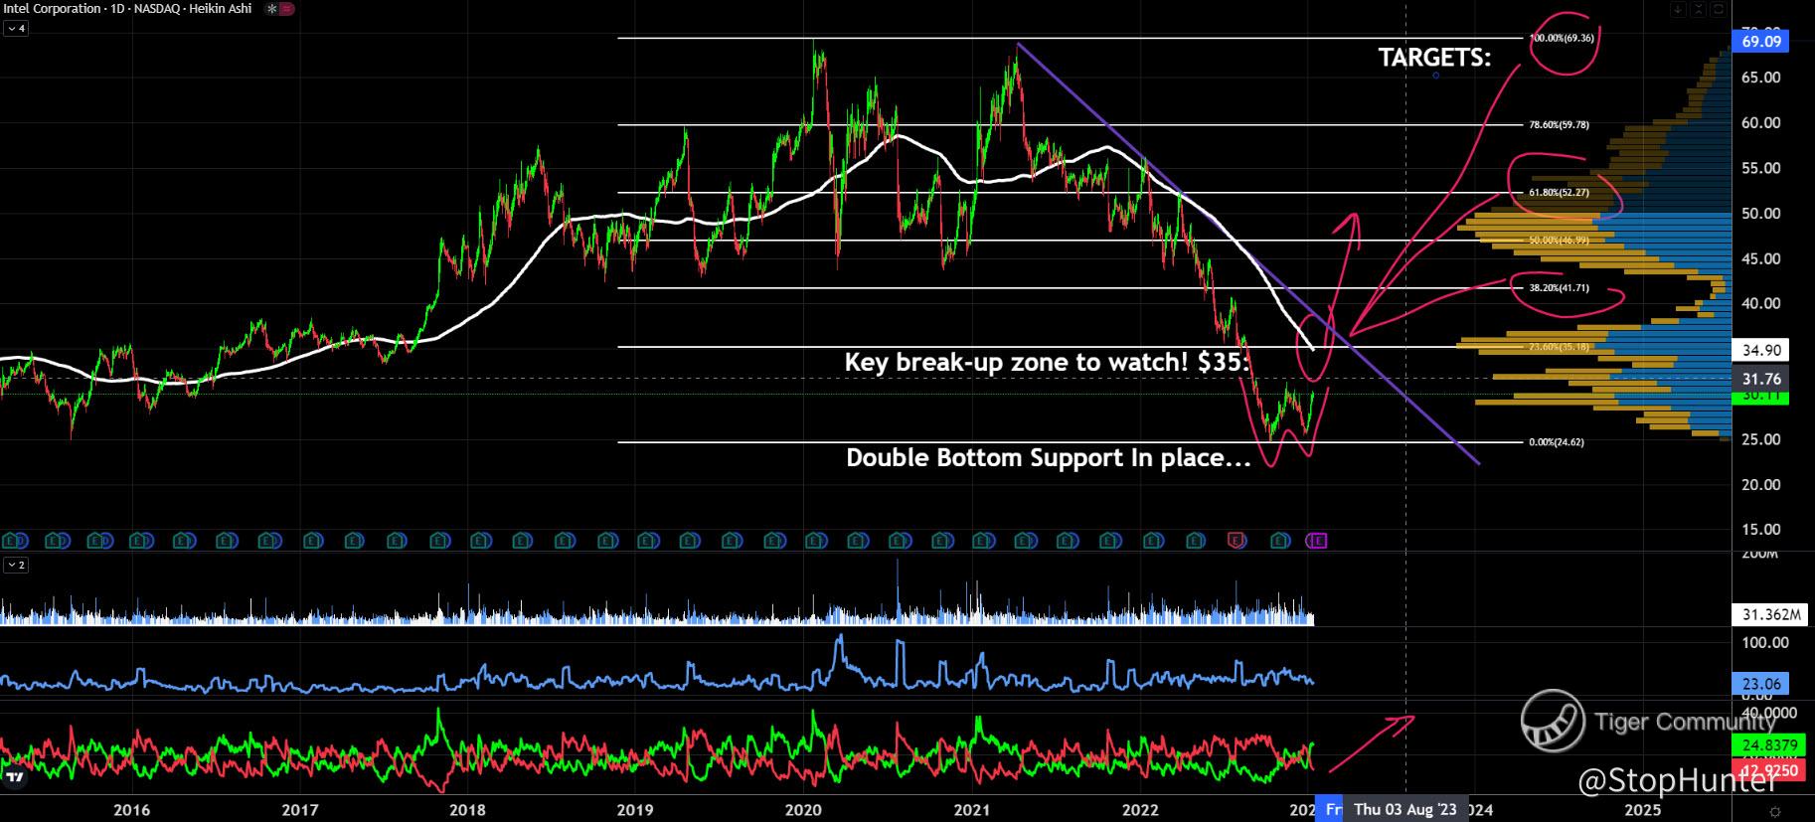The image size is (1815, 822).
Task: Click the 38.20%(41.71) Fibonacci level label
Action: [1559, 288]
